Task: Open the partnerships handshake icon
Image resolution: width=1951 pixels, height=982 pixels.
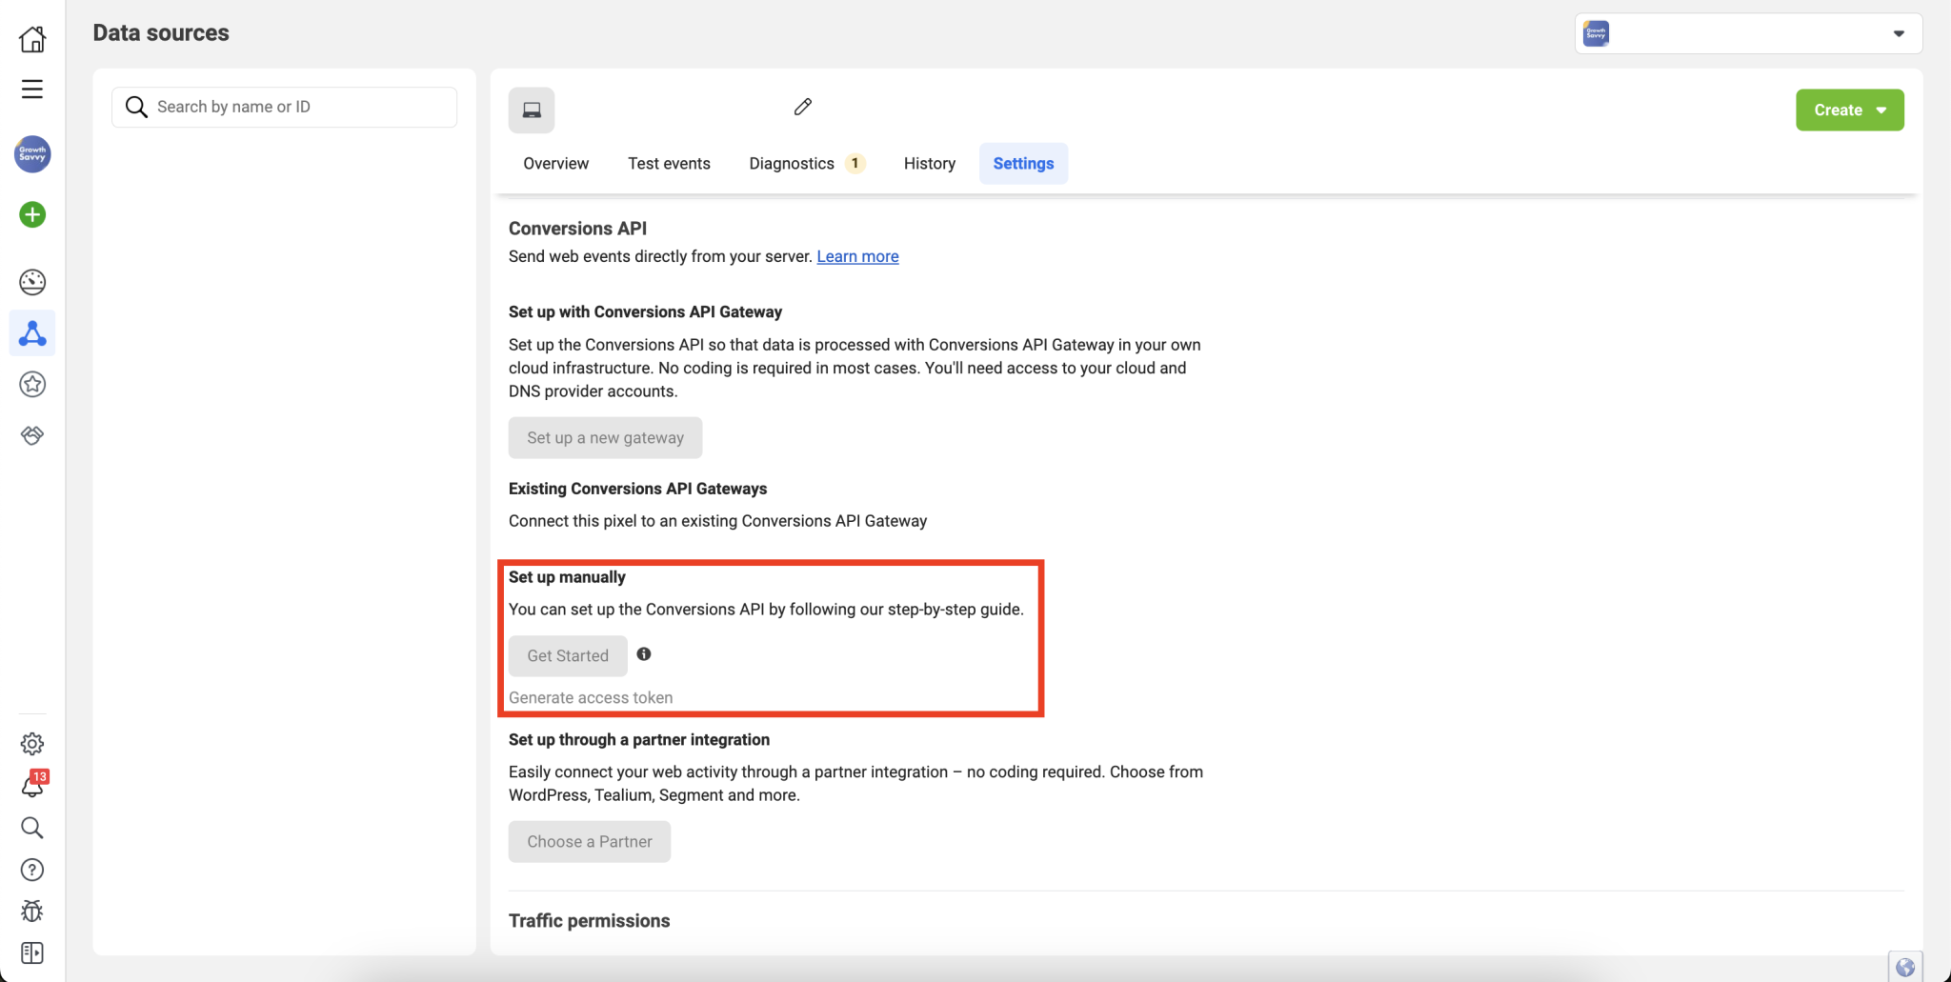Action: click(32, 435)
